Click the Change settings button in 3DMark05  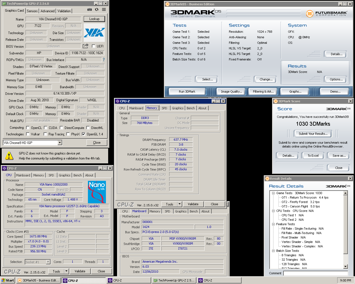pos(266,79)
